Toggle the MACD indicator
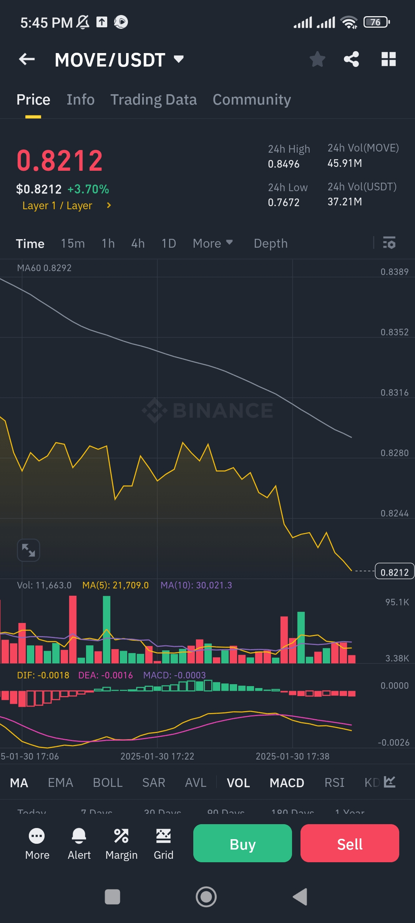This screenshot has height=923, width=415. 287,783
